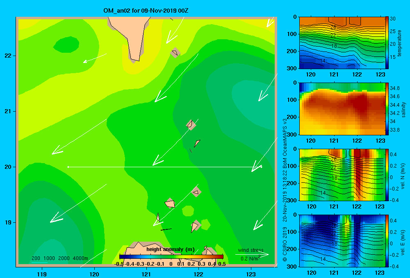Image resolution: width=410 pixels, height=278 pixels.
Task: Click the left endpoint of the white section line
Action: [68, 167]
